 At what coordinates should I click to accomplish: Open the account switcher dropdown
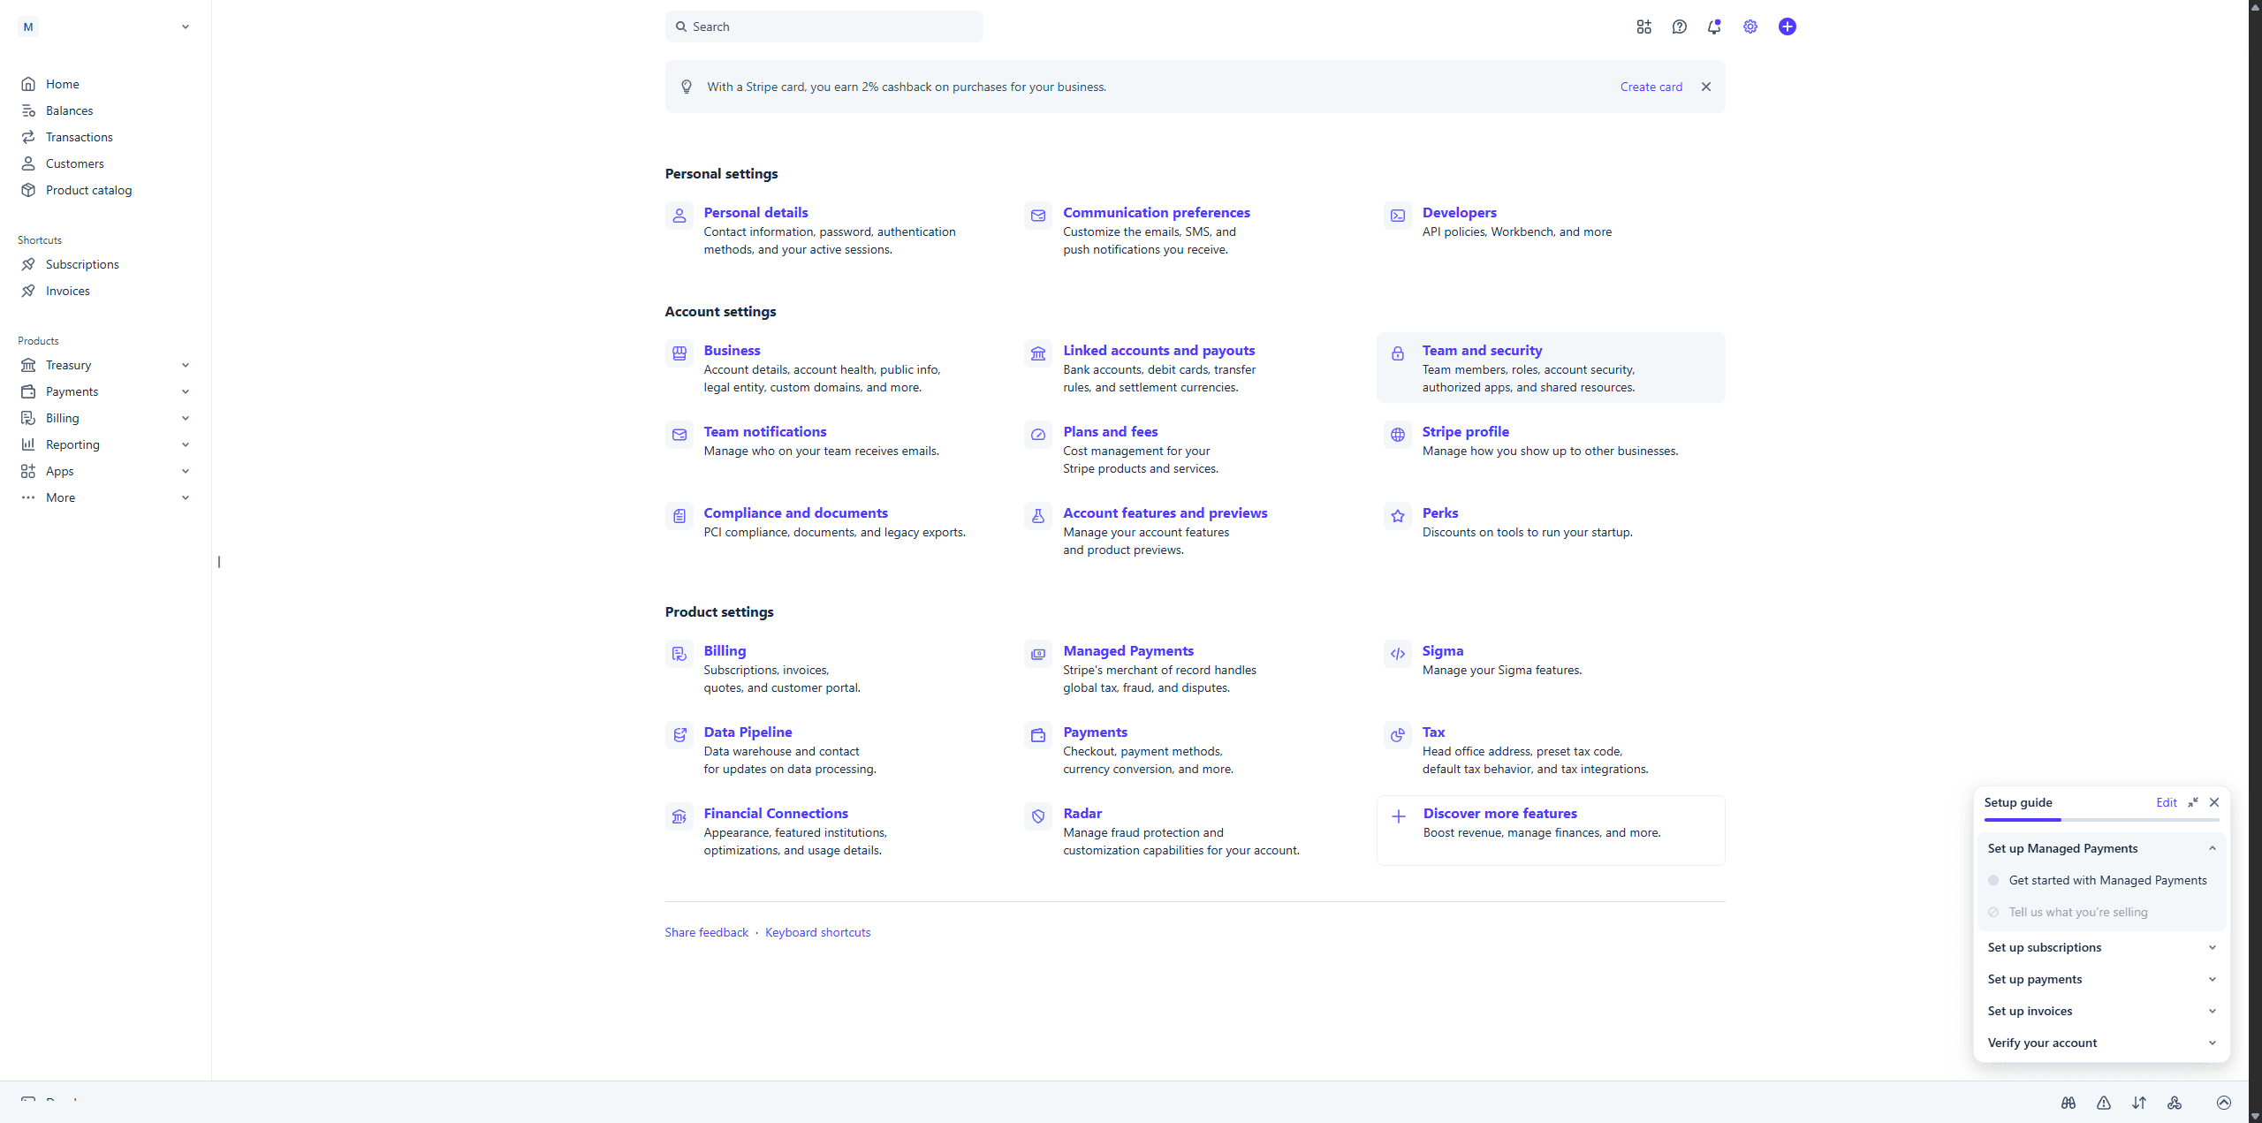tap(106, 27)
